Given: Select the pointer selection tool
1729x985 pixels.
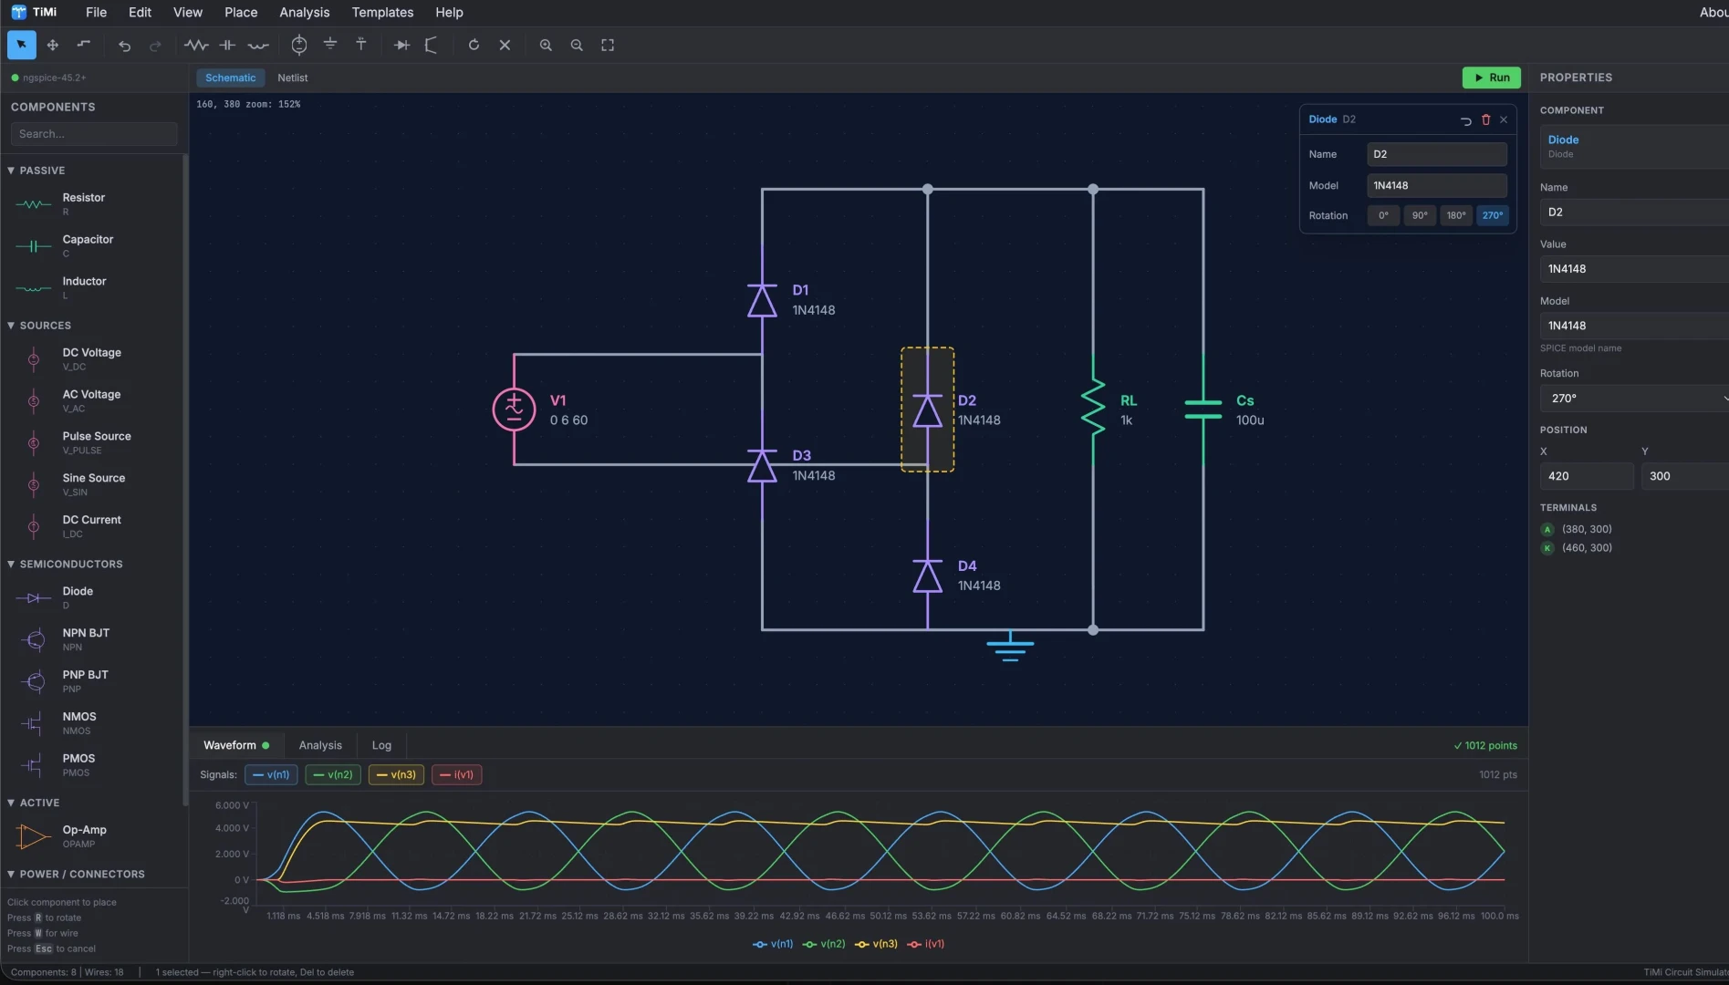Looking at the screenshot, I should [x=21, y=45].
